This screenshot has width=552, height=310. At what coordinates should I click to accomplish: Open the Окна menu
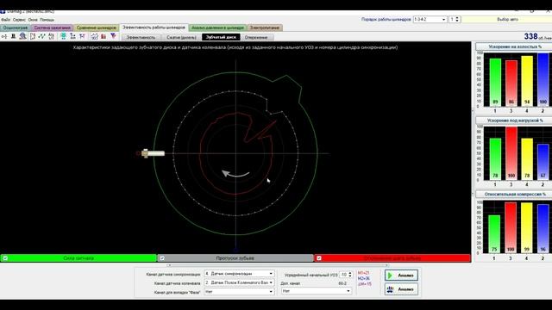(x=33, y=20)
